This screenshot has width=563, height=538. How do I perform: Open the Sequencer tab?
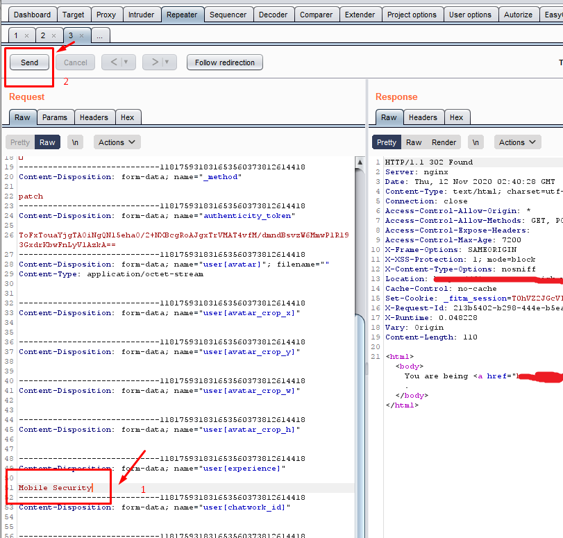tap(228, 15)
